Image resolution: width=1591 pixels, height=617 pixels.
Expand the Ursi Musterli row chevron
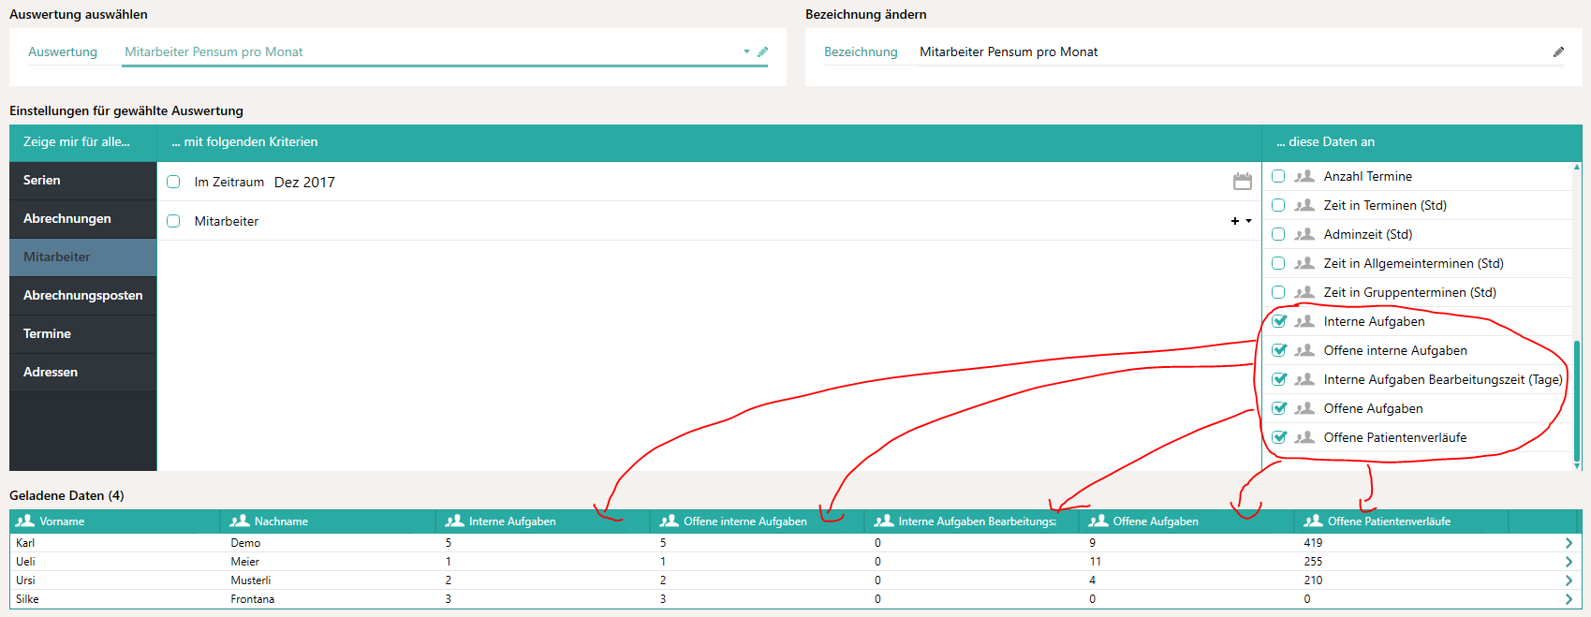pos(1569,580)
